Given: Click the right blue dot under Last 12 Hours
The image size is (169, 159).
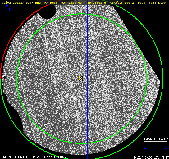Looking at the screenshot, I should click(166, 148).
